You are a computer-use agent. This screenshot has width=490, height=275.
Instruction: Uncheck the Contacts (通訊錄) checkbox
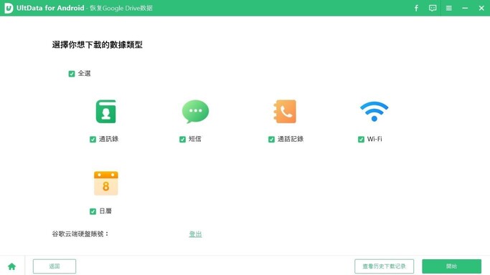point(93,140)
